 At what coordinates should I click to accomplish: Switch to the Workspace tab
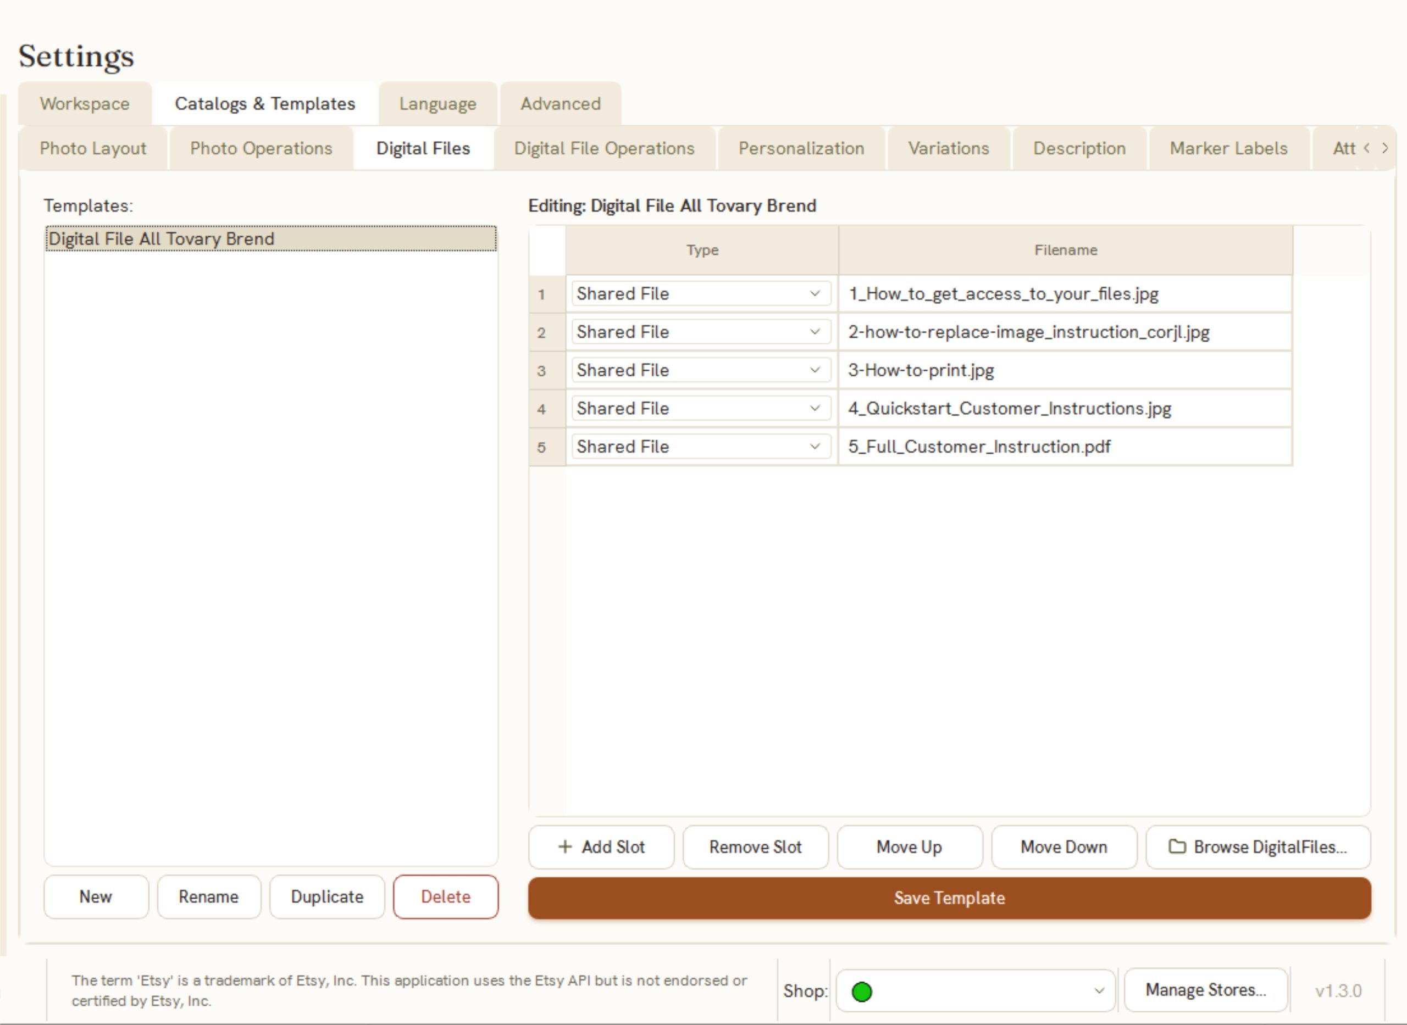click(85, 104)
